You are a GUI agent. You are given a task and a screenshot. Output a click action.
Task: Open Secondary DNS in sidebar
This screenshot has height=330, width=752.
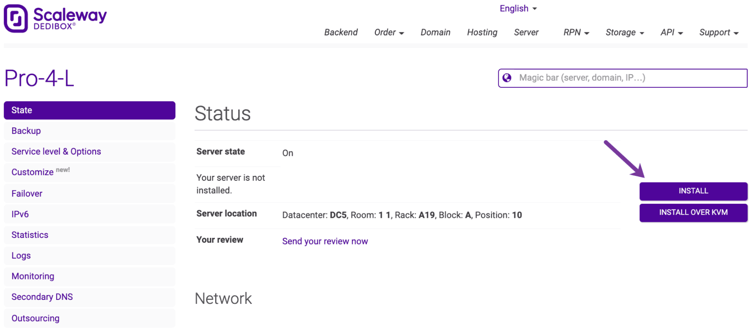(42, 297)
